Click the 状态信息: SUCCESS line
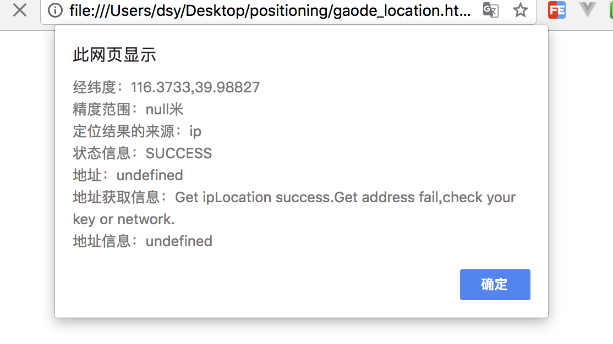This screenshot has width=613, height=344. [x=143, y=153]
